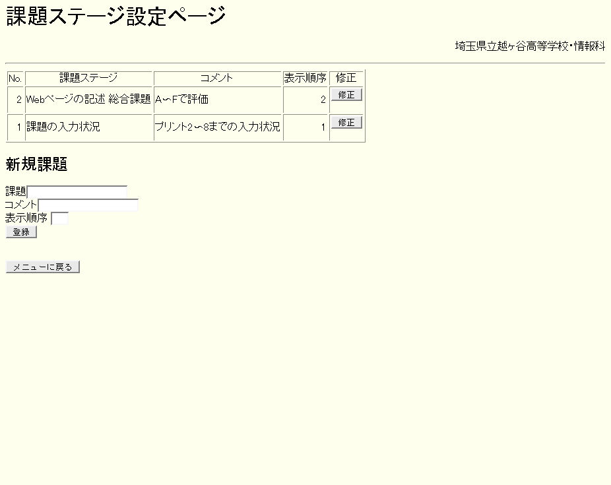Click into the コメント input field
The width and height of the screenshot is (611, 485).
(x=88, y=205)
